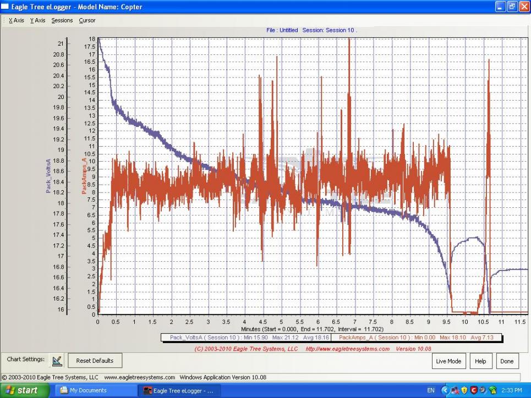Open the Windows start menu
Viewport: 531px width, 398px height.
point(24,391)
